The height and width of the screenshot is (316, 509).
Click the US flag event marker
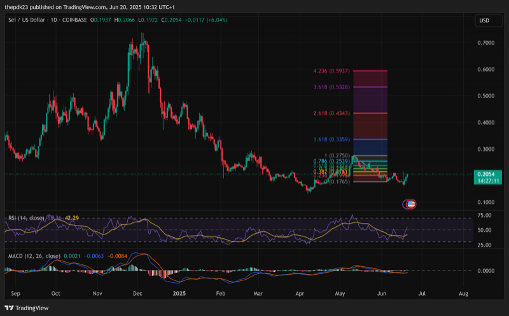[x=411, y=204]
